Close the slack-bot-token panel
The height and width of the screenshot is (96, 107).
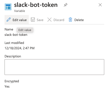pos(100,5)
